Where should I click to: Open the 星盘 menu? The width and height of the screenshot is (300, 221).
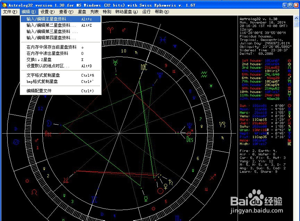[x=82, y=12]
